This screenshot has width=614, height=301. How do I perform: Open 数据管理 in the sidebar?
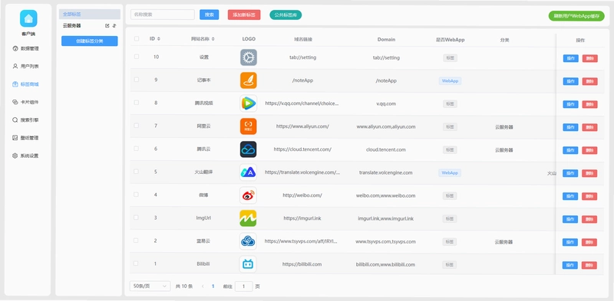[x=26, y=48]
